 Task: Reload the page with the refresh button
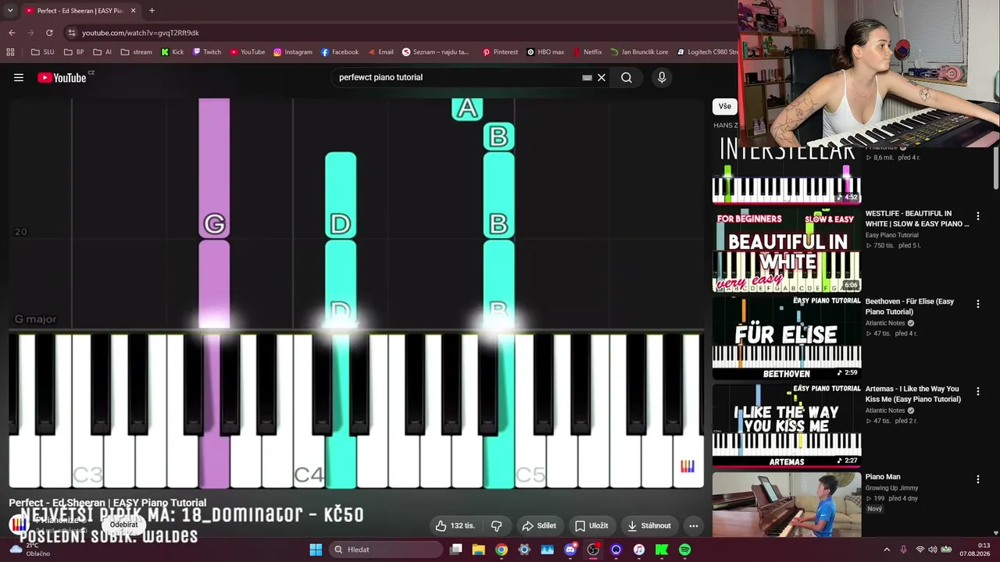[49, 33]
